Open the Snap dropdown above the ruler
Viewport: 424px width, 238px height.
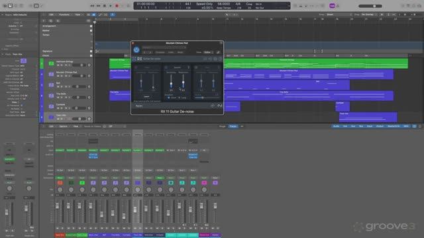pyautogui.click(x=339, y=15)
